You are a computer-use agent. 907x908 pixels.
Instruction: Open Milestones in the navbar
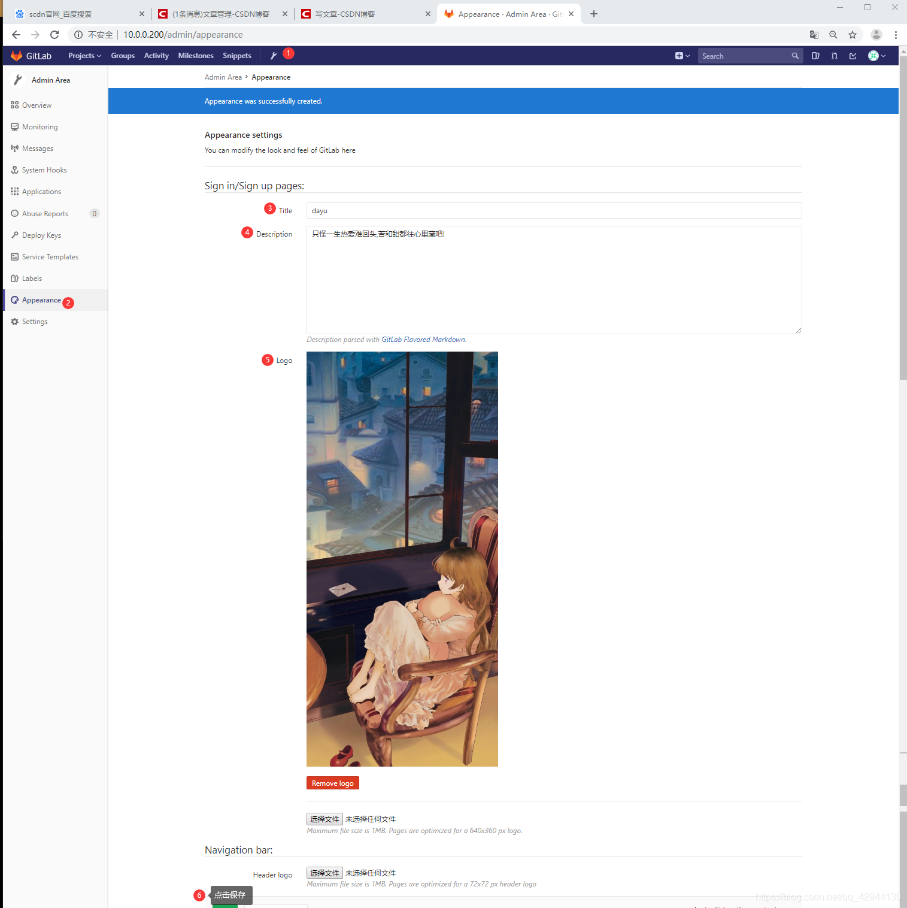point(196,56)
